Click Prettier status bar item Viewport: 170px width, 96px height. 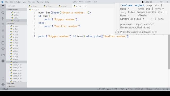tap(157, 89)
